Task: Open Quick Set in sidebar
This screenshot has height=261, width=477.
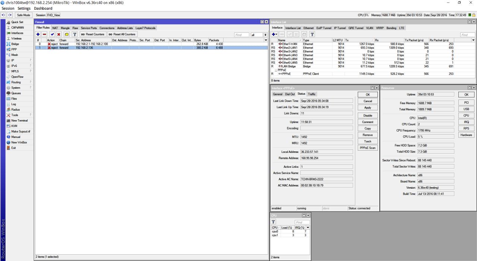Action: click(x=16, y=22)
